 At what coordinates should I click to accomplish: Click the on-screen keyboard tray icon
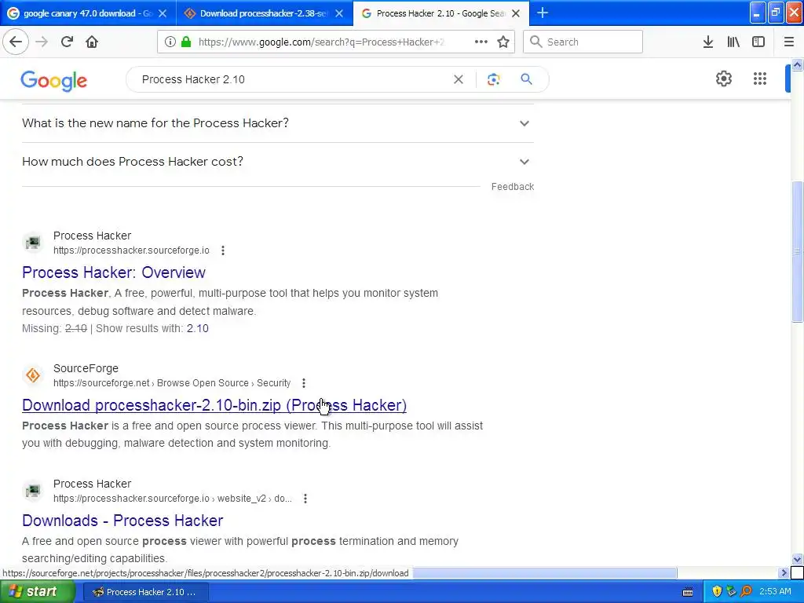point(688,592)
